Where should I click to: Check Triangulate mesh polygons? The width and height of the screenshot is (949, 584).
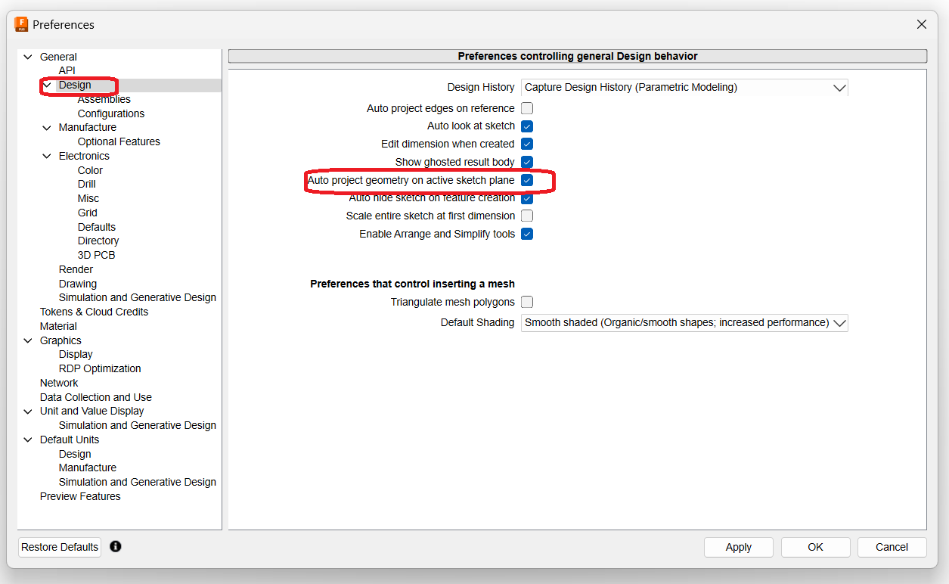526,301
